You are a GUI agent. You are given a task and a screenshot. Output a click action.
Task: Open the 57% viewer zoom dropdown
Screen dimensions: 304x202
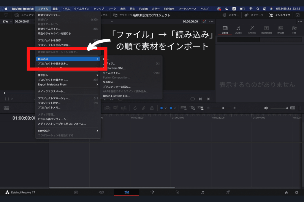click(7, 22)
